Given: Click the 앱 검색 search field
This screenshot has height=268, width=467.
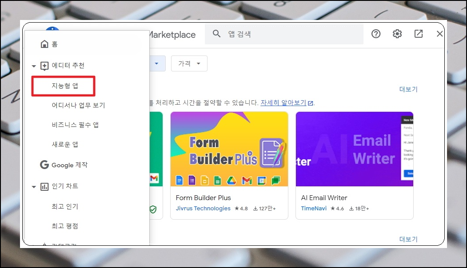Looking at the screenshot, I should (284, 34).
